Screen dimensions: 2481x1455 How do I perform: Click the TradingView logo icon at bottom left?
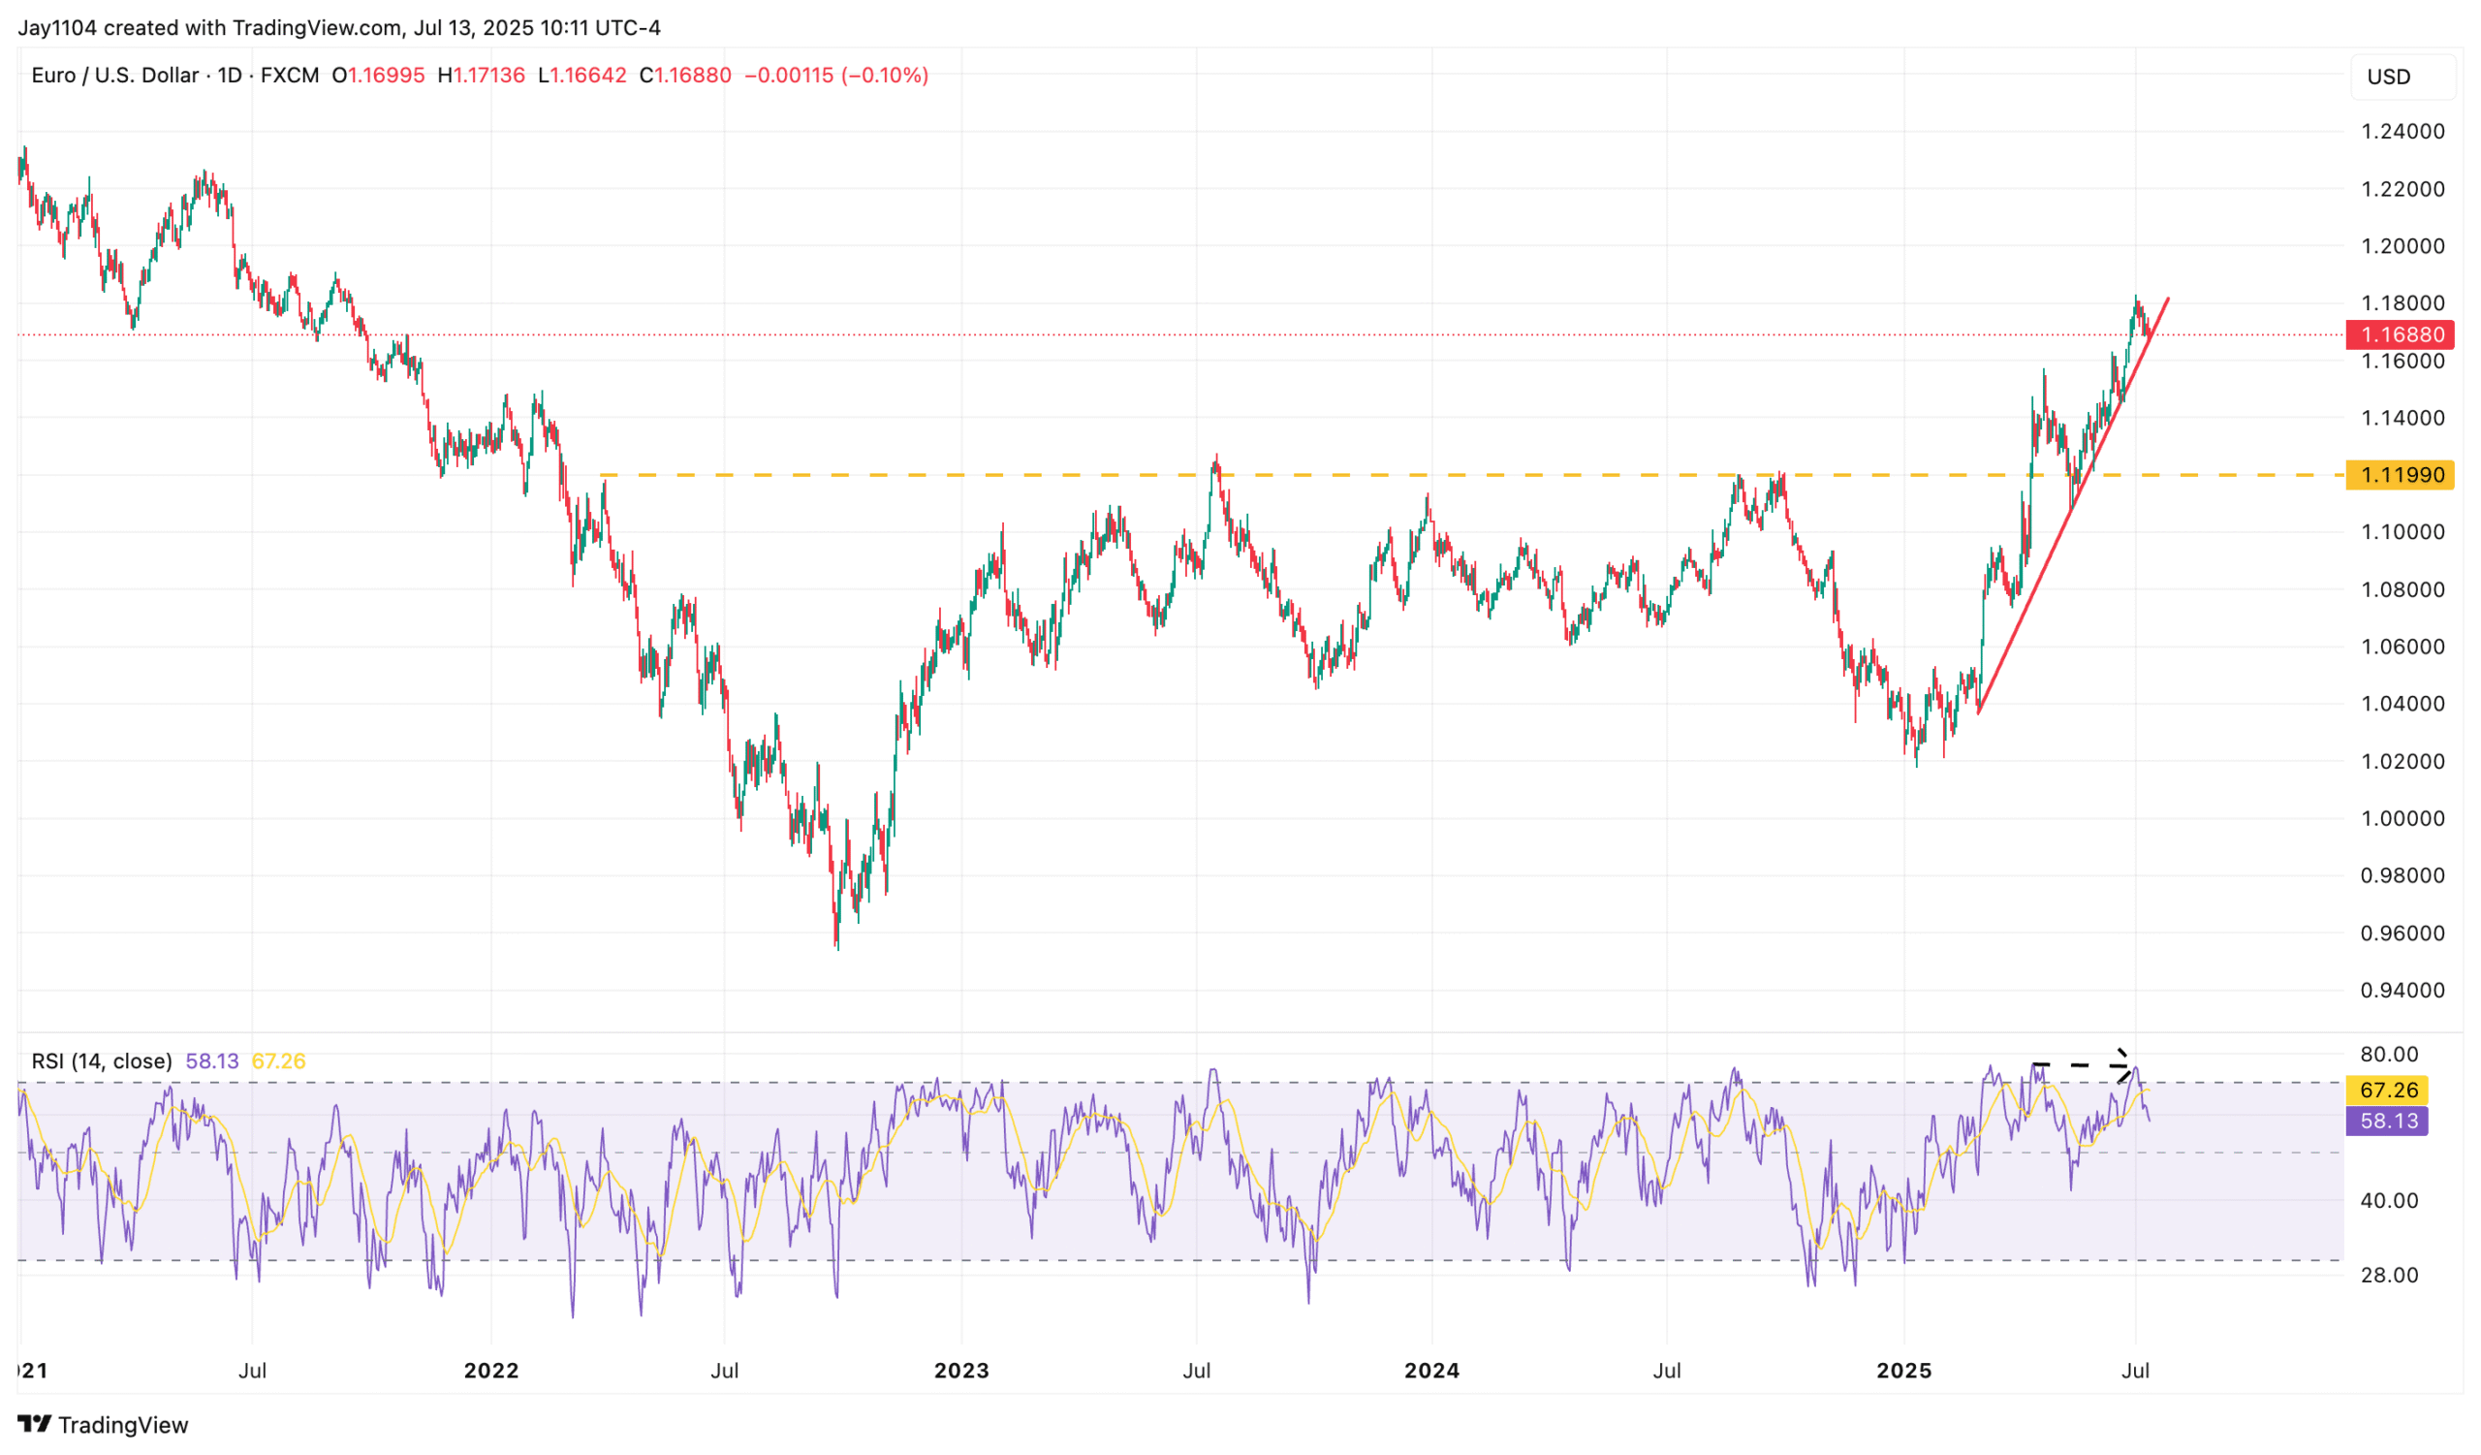pos(35,1425)
